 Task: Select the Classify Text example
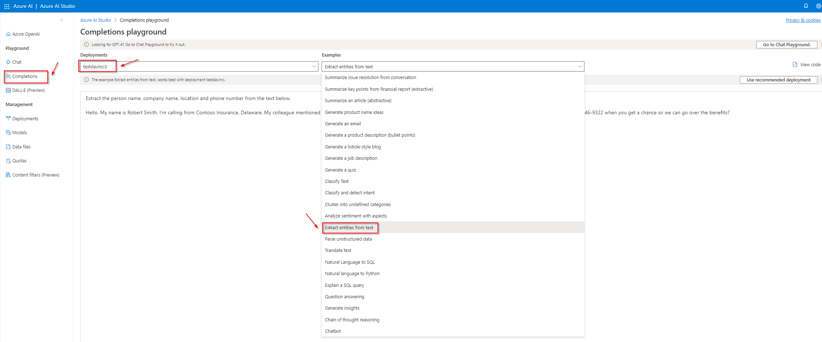pos(453,181)
